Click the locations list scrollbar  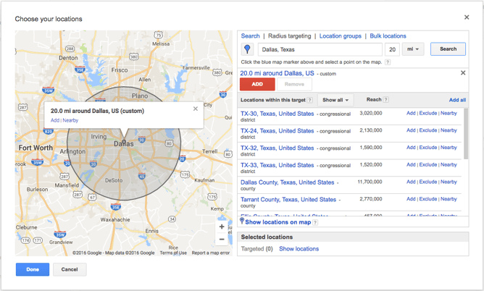(x=466, y=134)
